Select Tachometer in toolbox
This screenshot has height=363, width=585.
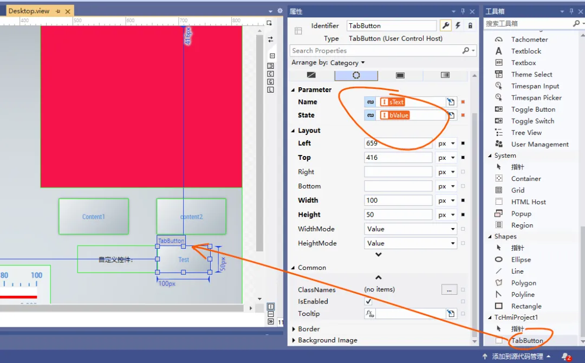[x=529, y=40]
